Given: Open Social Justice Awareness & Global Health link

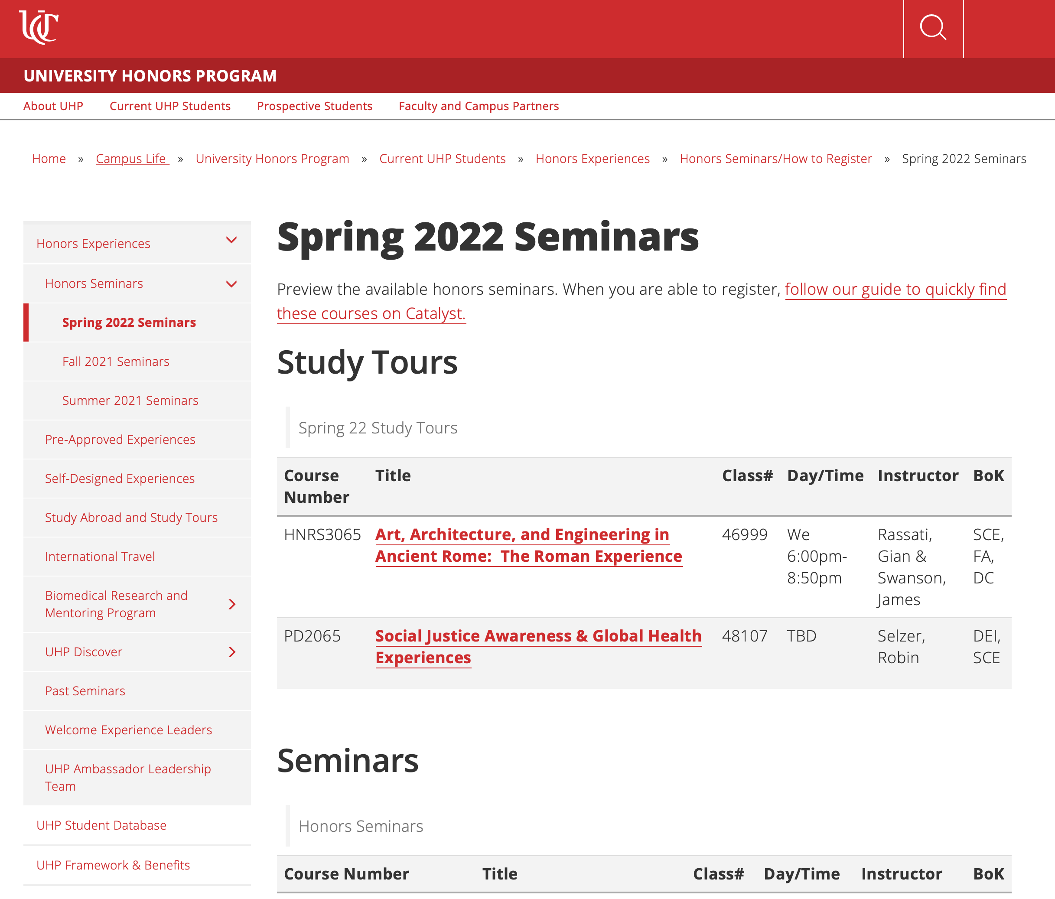Looking at the screenshot, I should (538, 647).
